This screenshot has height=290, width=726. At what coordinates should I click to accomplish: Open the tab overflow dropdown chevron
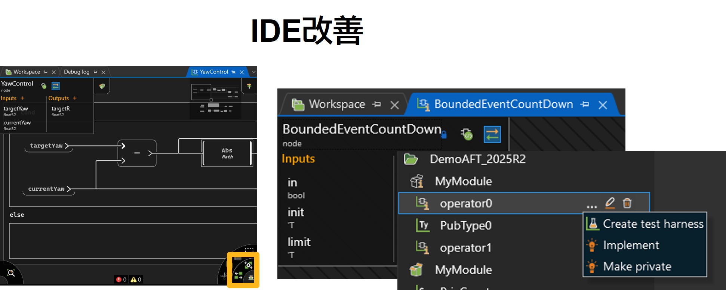point(253,72)
